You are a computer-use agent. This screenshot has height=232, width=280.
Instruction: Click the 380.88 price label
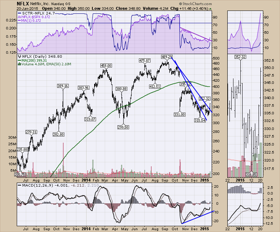coord(121,89)
